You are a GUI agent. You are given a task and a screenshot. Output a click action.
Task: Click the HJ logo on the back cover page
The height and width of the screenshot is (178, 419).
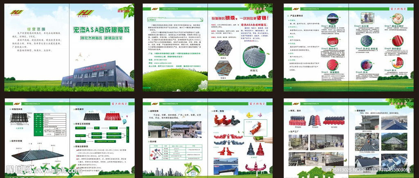[16, 13]
